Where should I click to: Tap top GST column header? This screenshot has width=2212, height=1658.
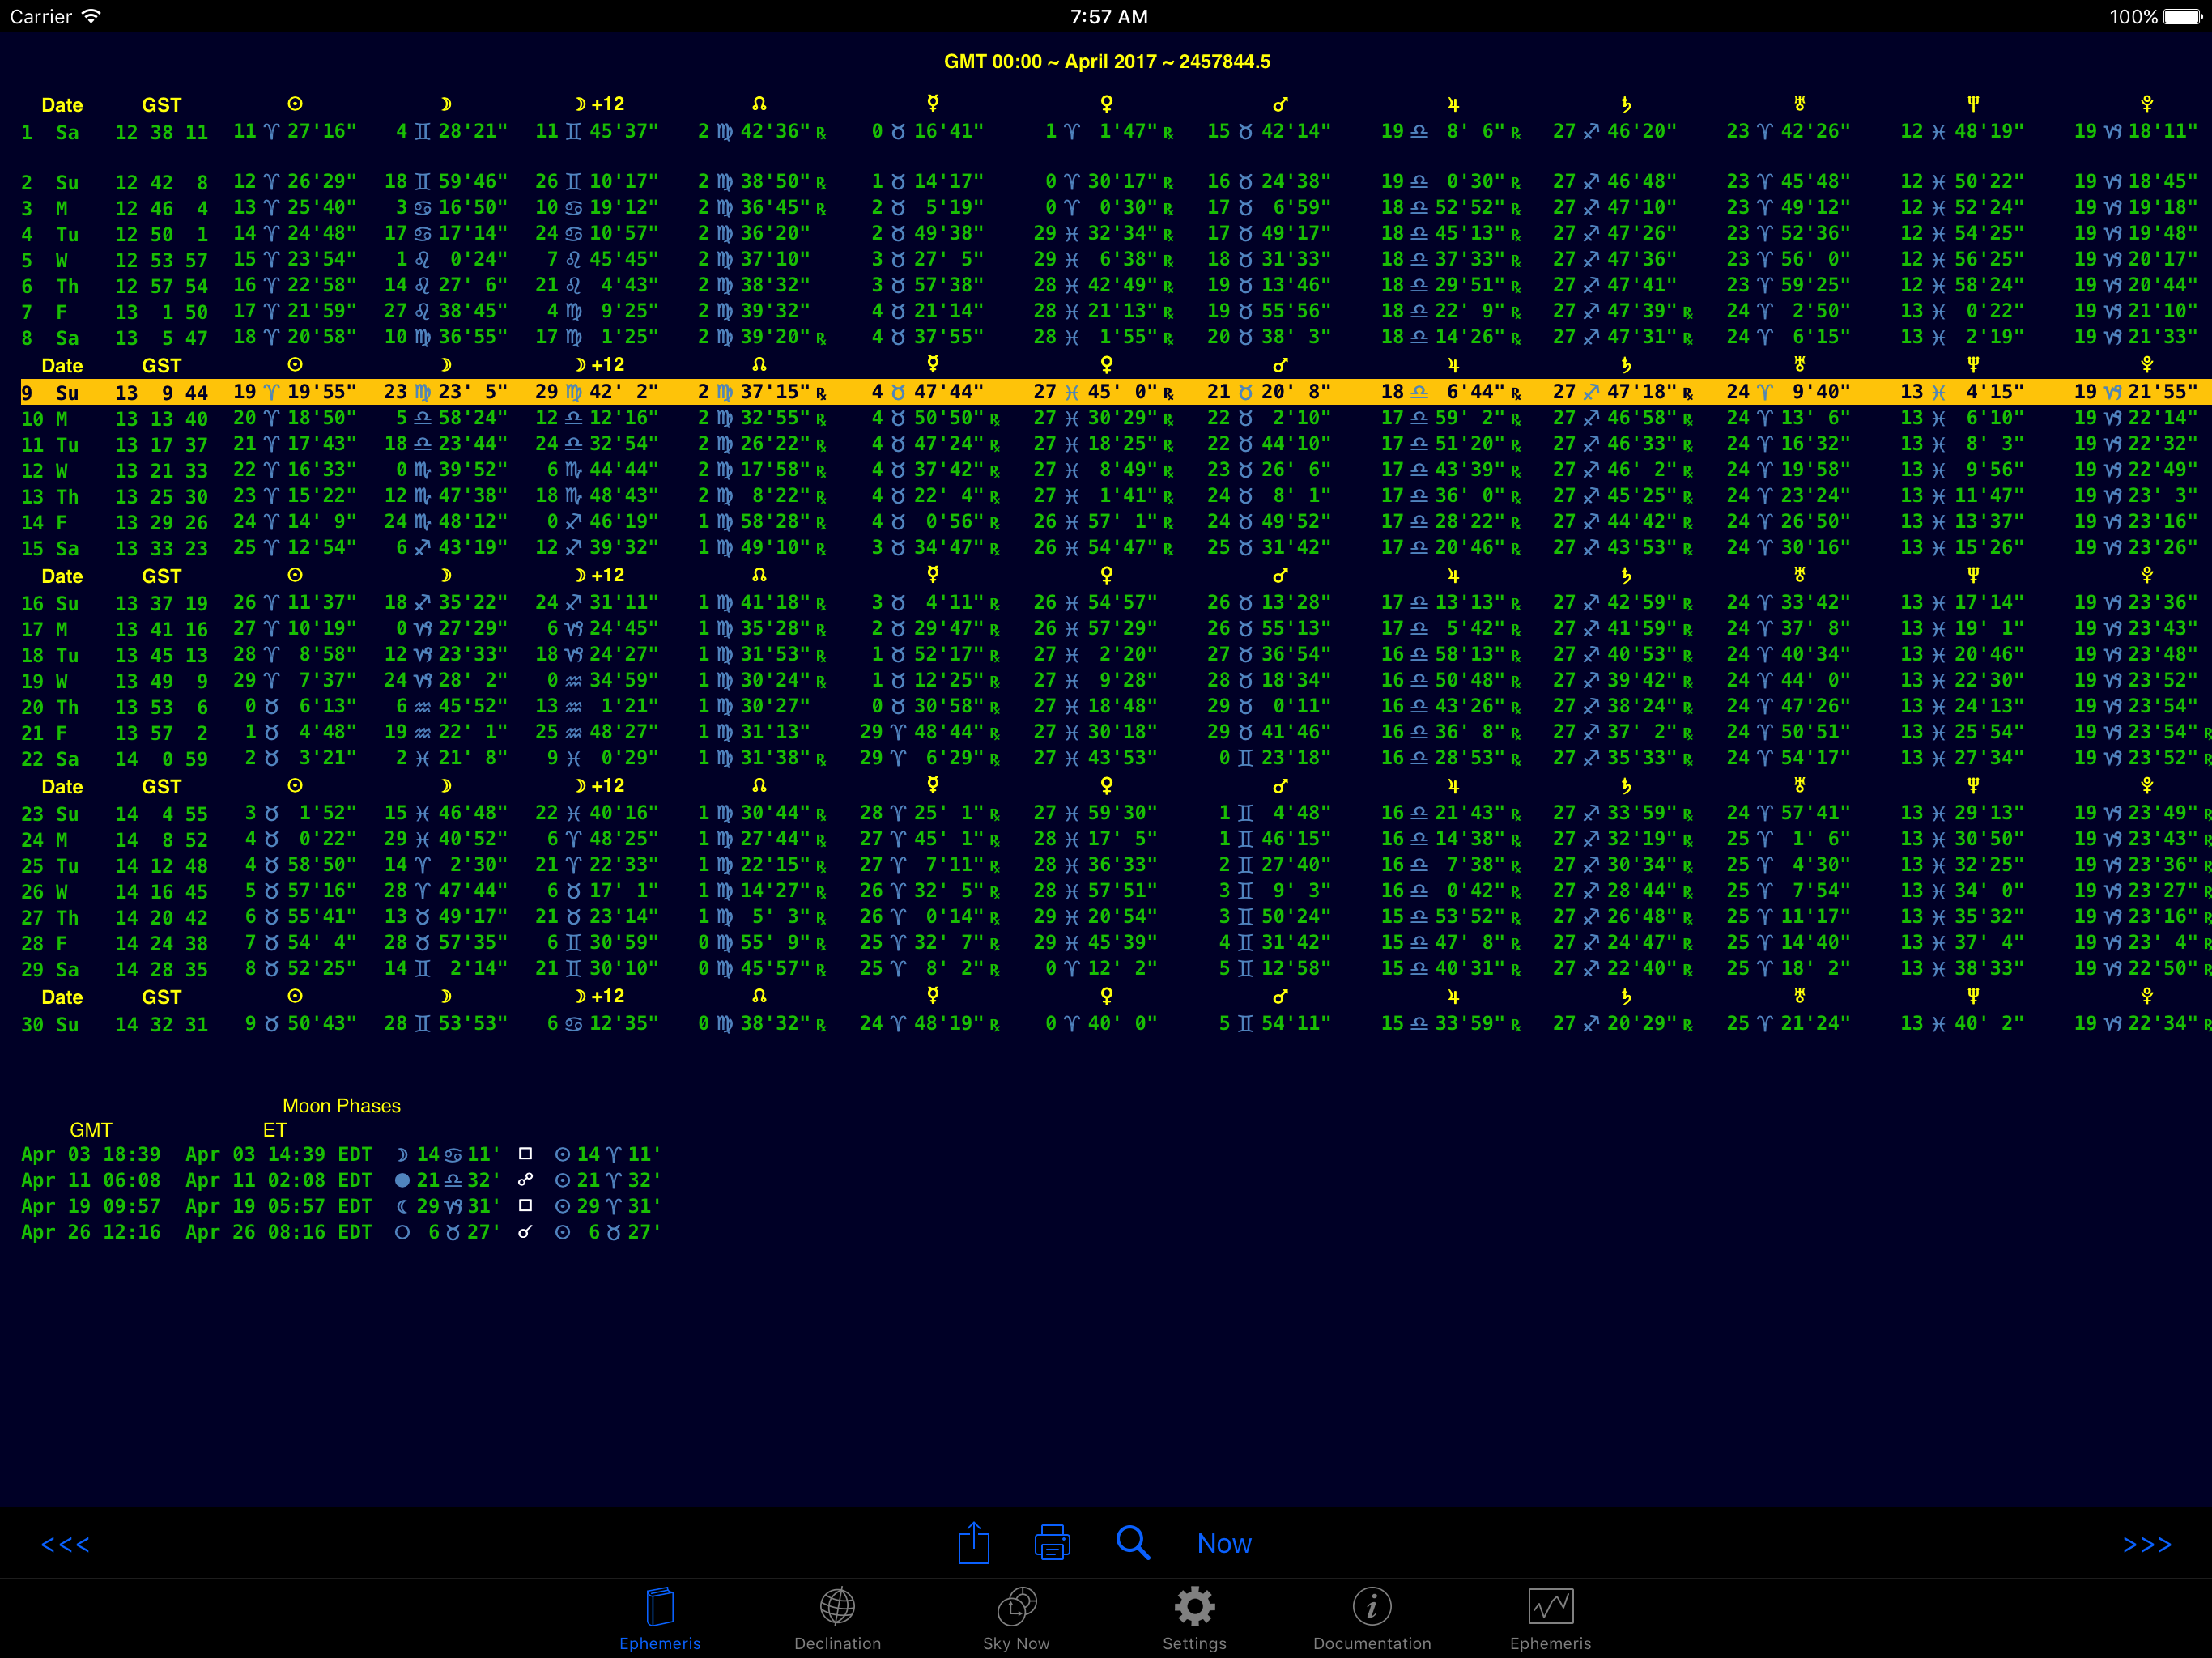(x=161, y=105)
